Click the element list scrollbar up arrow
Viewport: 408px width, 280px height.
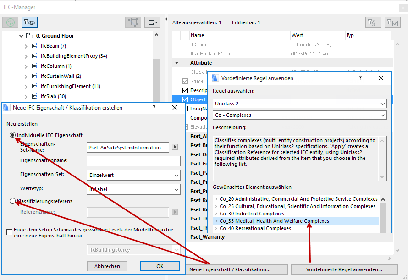(x=383, y=199)
